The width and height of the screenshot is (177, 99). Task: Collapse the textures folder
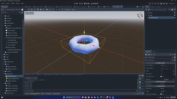pyautogui.click(x=4, y=26)
